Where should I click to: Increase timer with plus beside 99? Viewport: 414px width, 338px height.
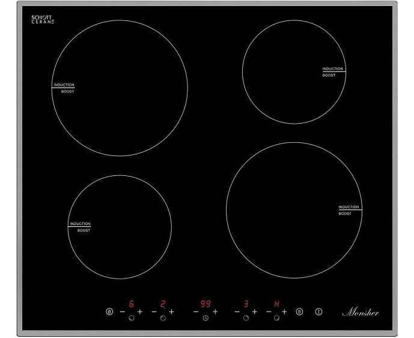pyautogui.click(x=215, y=312)
